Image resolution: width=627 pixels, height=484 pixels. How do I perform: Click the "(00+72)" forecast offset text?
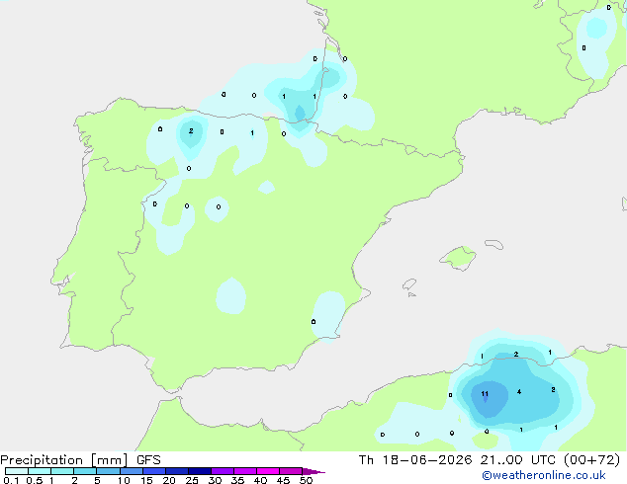pos(592,460)
